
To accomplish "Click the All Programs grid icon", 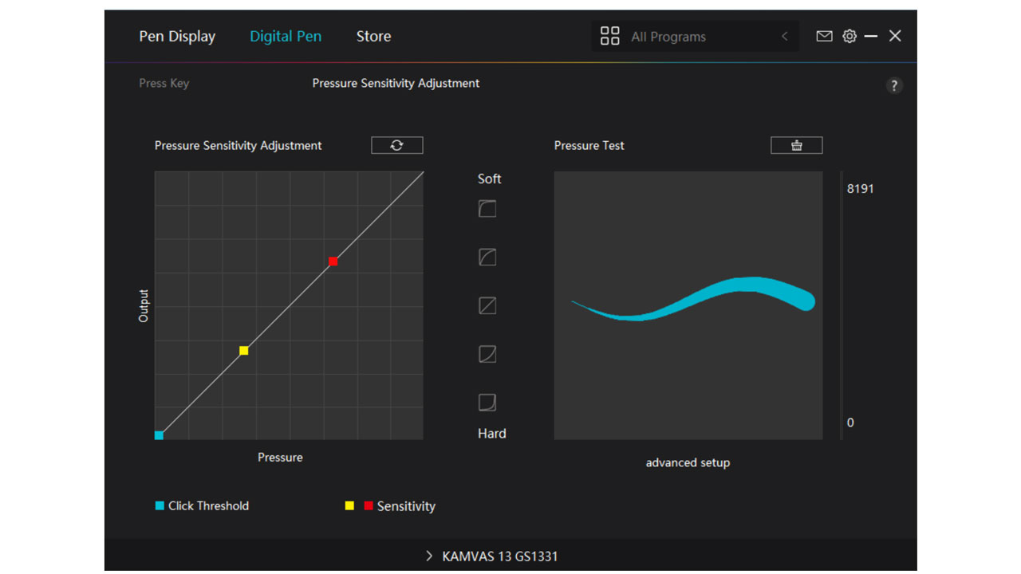I will click(x=610, y=36).
